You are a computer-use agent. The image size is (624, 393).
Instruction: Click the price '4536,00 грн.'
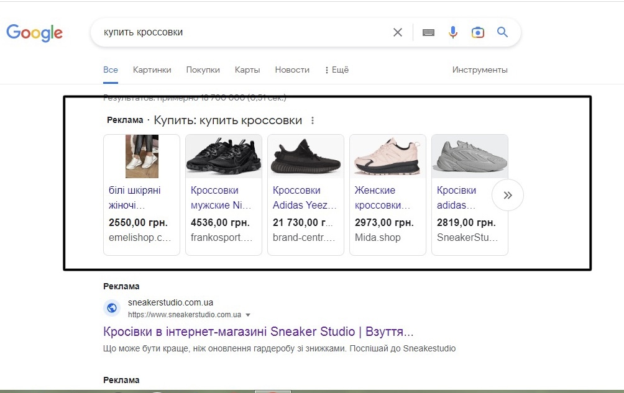click(220, 222)
